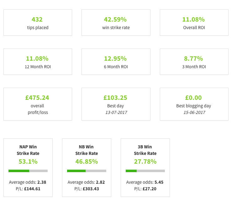Viewport: 231px width, 205px height.
Task: Click the 13-07-2017 best day date
Action: [116, 112]
